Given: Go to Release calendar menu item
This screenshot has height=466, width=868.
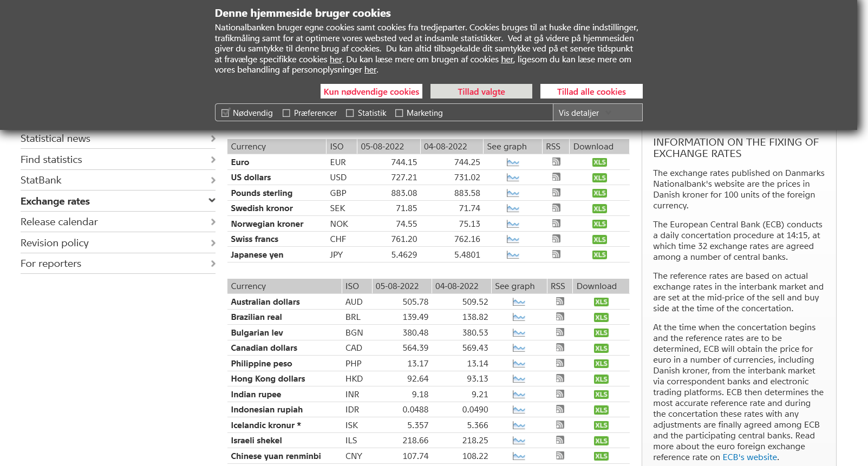Looking at the screenshot, I should 59,222.
